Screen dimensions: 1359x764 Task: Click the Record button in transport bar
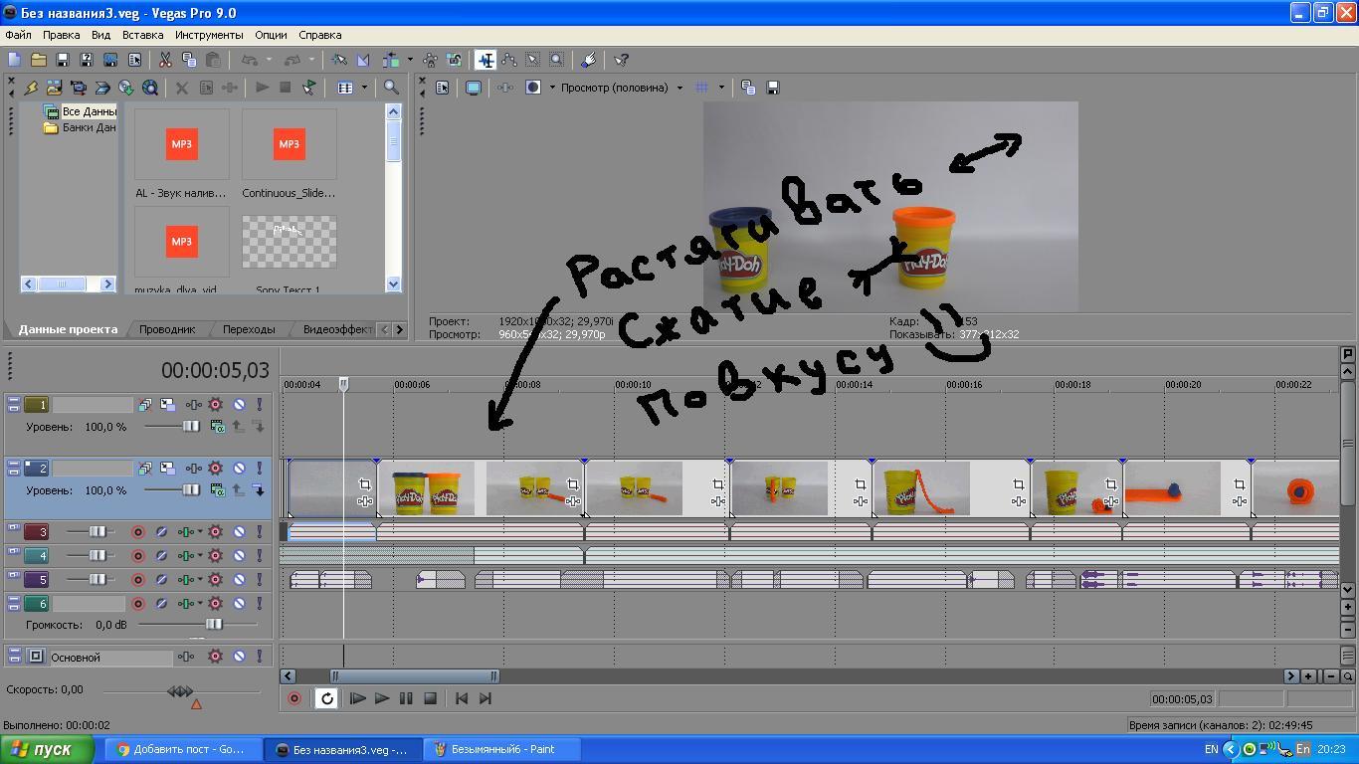pos(293,698)
